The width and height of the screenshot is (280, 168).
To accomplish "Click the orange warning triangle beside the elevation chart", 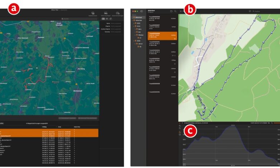I will click(180, 132).
